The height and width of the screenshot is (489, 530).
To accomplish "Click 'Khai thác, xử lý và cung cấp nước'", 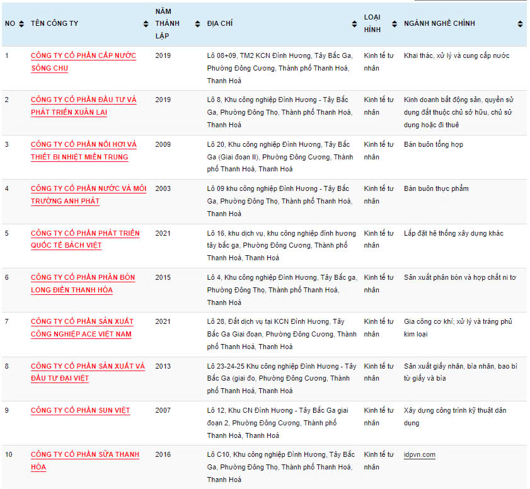I will click(x=457, y=55).
